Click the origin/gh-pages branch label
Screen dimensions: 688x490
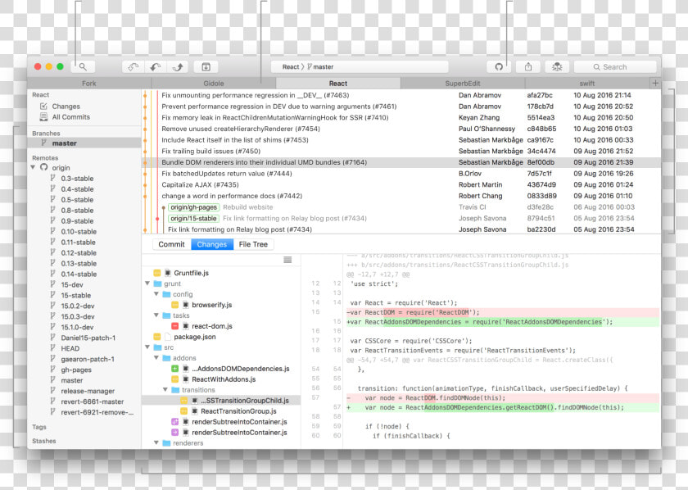point(193,207)
